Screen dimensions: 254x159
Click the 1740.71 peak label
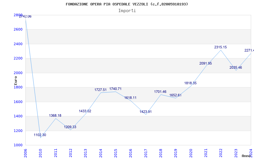(115, 89)
